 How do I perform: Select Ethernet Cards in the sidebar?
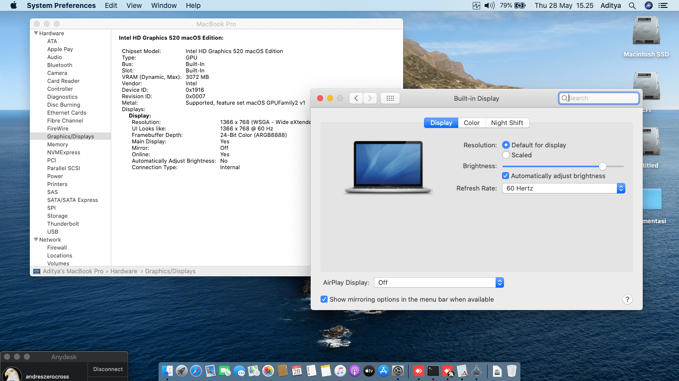click(67, 113)
